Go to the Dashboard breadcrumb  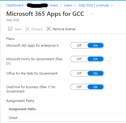[15, 5]
